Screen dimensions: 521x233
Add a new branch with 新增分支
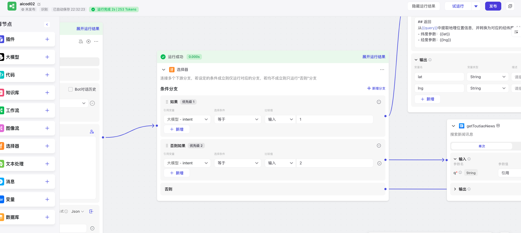(x=376, y=88)
